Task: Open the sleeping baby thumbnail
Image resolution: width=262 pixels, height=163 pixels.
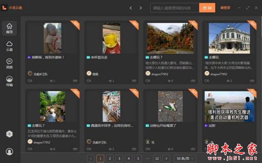Action: (x=52, y=38)
